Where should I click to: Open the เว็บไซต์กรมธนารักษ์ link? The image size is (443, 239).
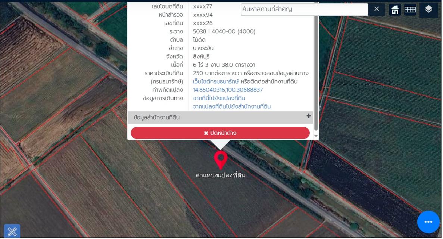point(216,82)
